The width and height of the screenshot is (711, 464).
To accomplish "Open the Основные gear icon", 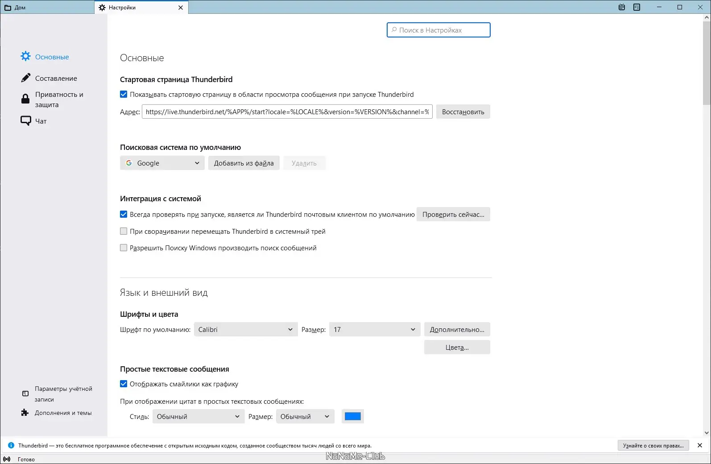I will point(26,56).
